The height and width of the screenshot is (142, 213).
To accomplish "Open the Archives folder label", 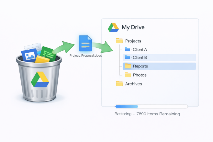I will 133,84.
